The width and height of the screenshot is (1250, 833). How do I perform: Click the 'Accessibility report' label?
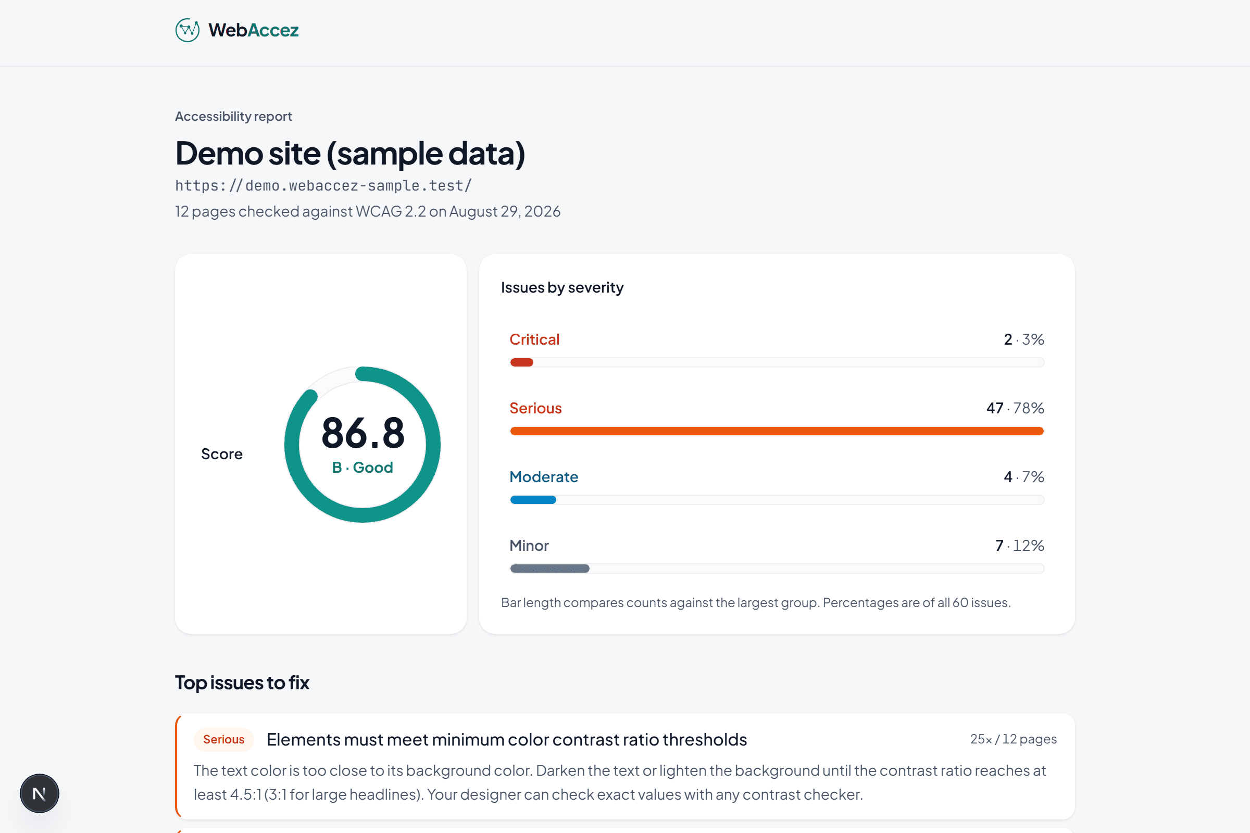[233, 116]
